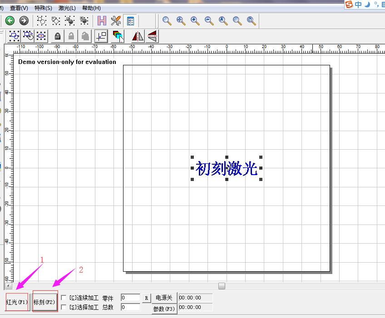Screen dimensions: 385x318
Task: Enable the [S]选择加工 checkbox
Action: pyautogui.click(x=64, y=307)
